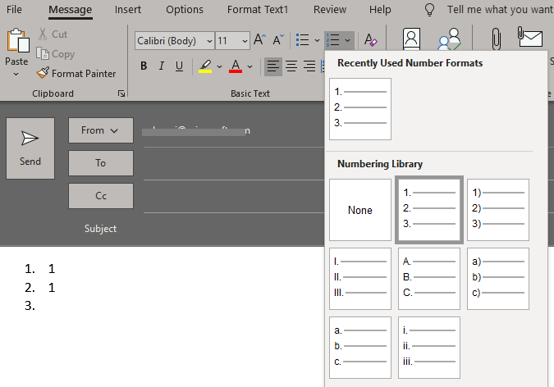The width and height of the screenshot is (554, 387).
Task: Send the email message
Action: (30, 148)
